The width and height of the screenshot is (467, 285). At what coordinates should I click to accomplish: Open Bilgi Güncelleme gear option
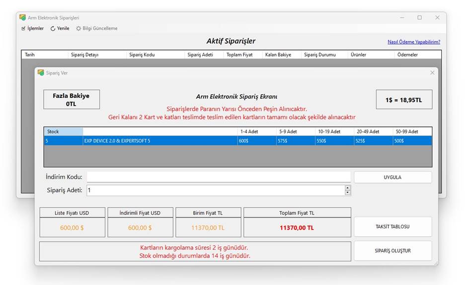(78, 28)
